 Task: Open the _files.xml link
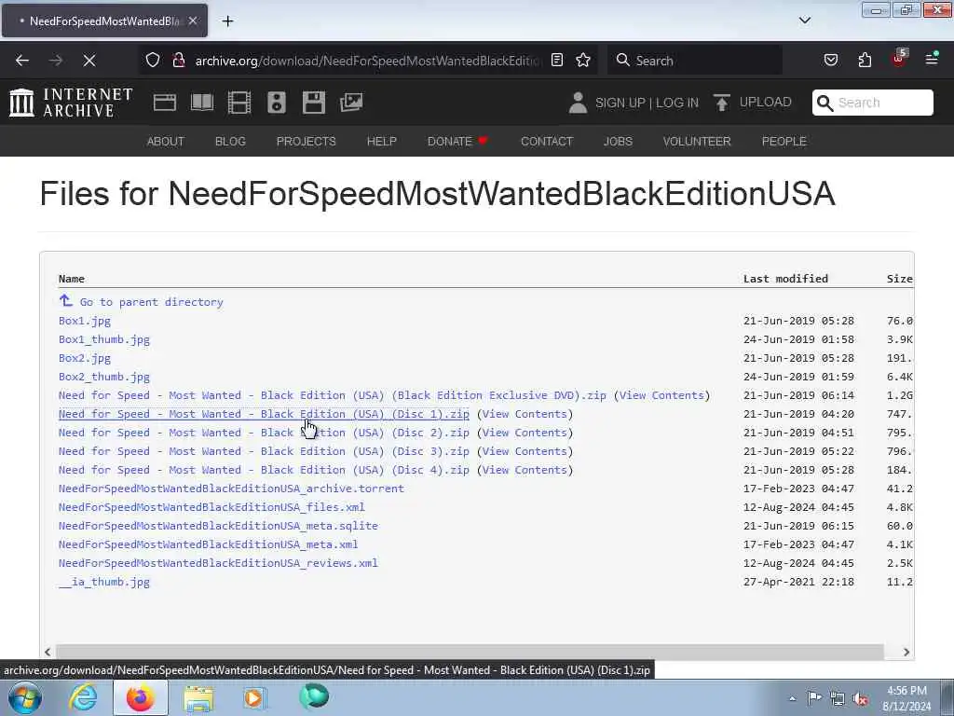pyautogui.click(x=211, y=507)
